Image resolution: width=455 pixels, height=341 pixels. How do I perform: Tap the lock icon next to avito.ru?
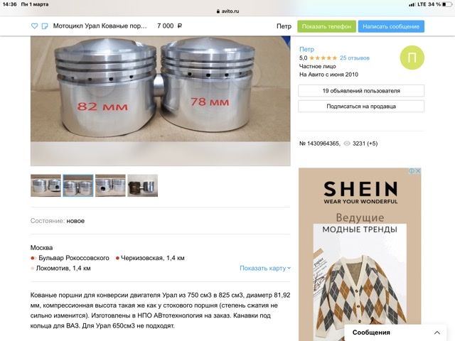[218, 11]
